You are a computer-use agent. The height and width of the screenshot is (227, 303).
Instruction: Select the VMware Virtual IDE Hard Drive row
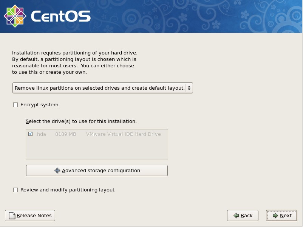point(123,134)
